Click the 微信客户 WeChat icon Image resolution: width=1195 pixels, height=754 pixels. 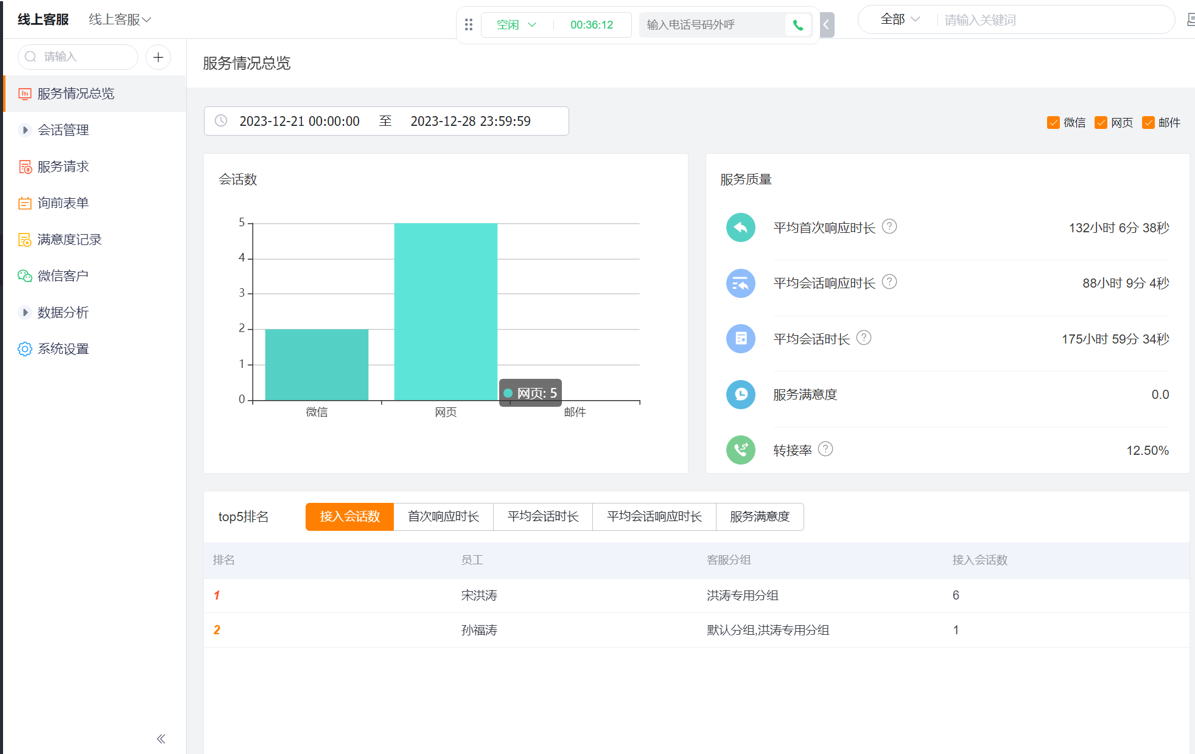(25, 276)
